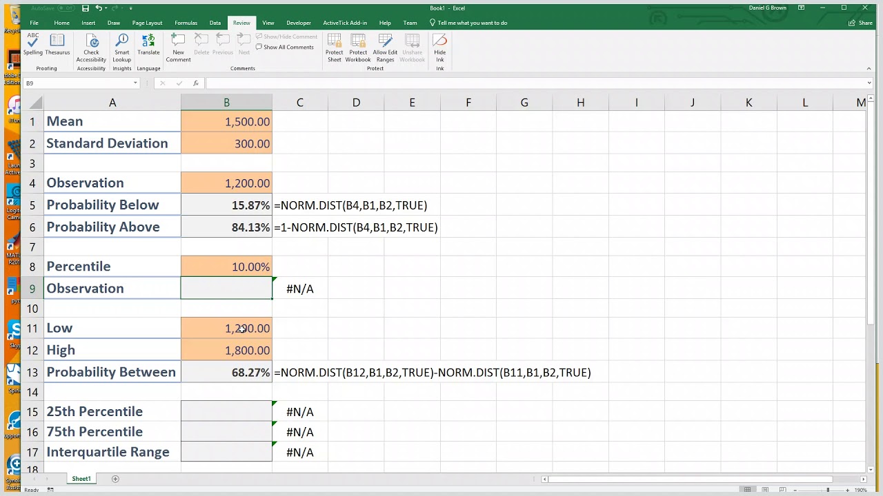This screenshot has height=496, width=883.
Task: Select the Sheet1 tab
Action: click(81, 479)
